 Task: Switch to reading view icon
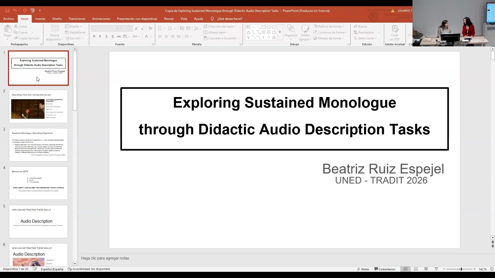(x=426, y=269)
